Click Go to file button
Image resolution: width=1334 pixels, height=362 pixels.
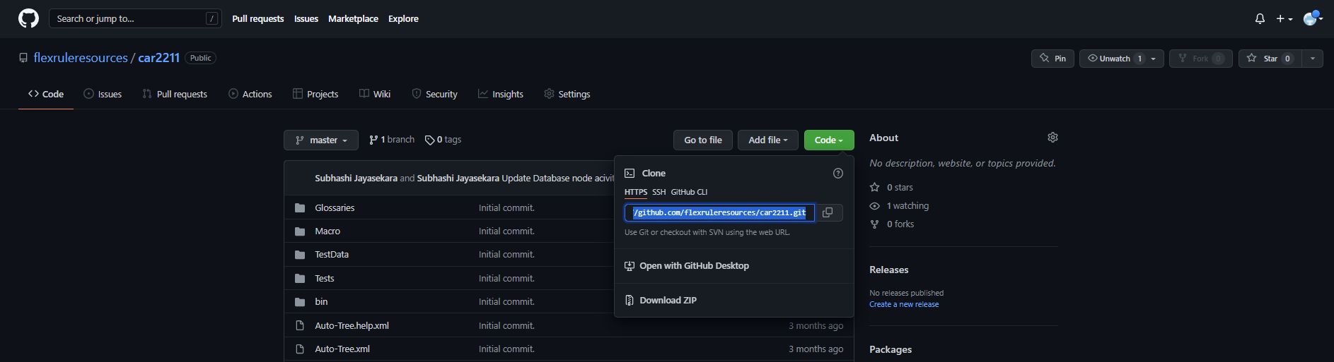(703, 140)
